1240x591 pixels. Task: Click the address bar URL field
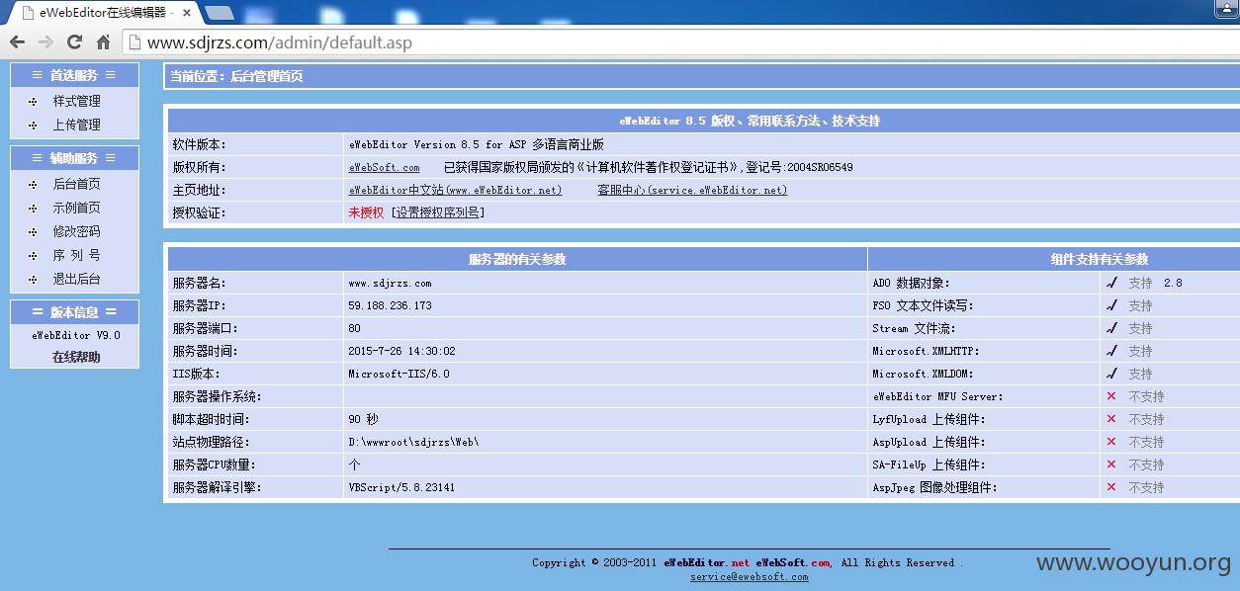682,42
